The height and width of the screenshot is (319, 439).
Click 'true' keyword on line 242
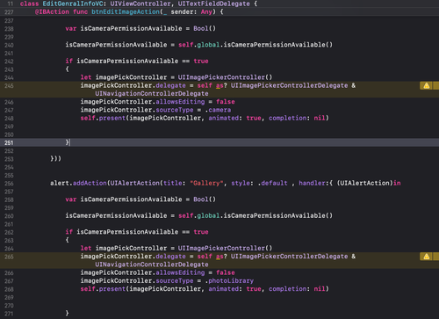[201, 61]
